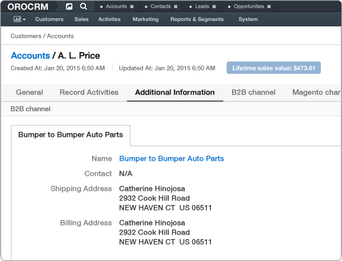
Task: Select the General section tab
Action: [29, 92]
